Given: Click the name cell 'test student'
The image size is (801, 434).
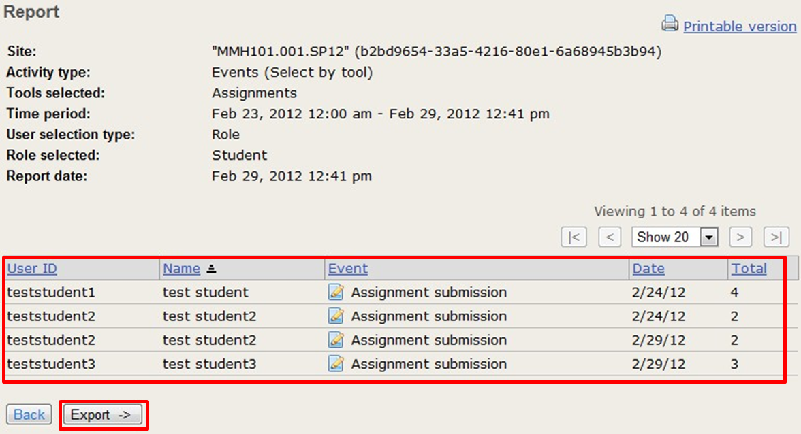Looking at the screenshot, I should 206,293.
